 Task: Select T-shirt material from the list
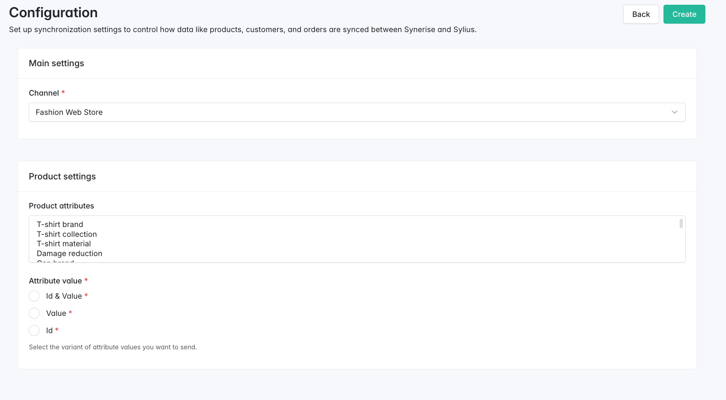(x=64, y=244)
